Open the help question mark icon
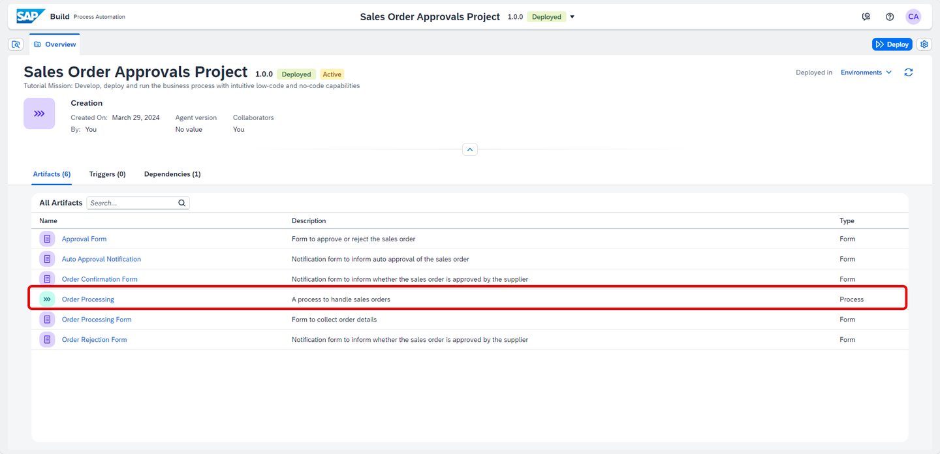This screenshot has height=454, width=940. coord(890,17)
